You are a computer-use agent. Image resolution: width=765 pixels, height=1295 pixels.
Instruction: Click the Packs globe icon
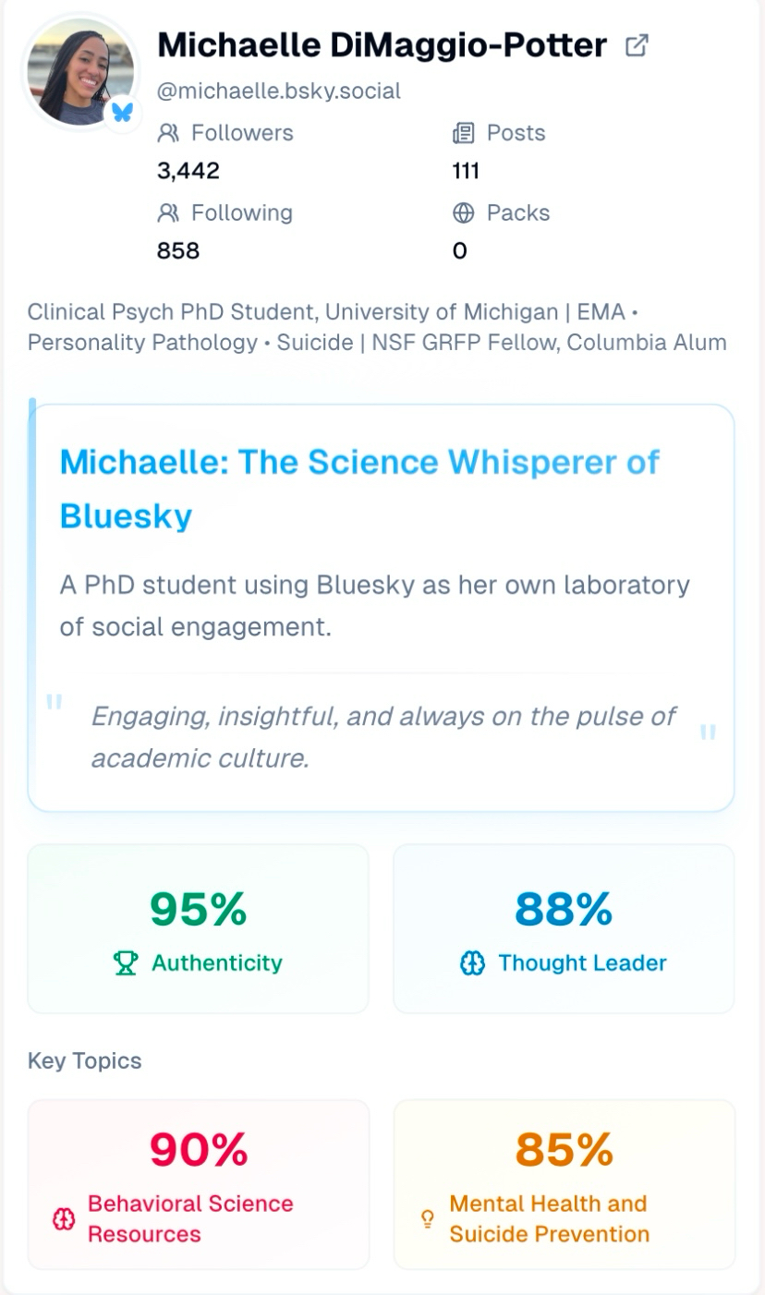[463, 212]
